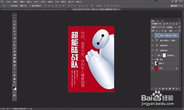Toggle Quick Mask mode in toolbox
184x110 pixels.
[x=14, y=92]
